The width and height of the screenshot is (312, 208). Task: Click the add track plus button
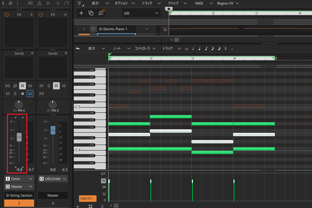[81, 13]
